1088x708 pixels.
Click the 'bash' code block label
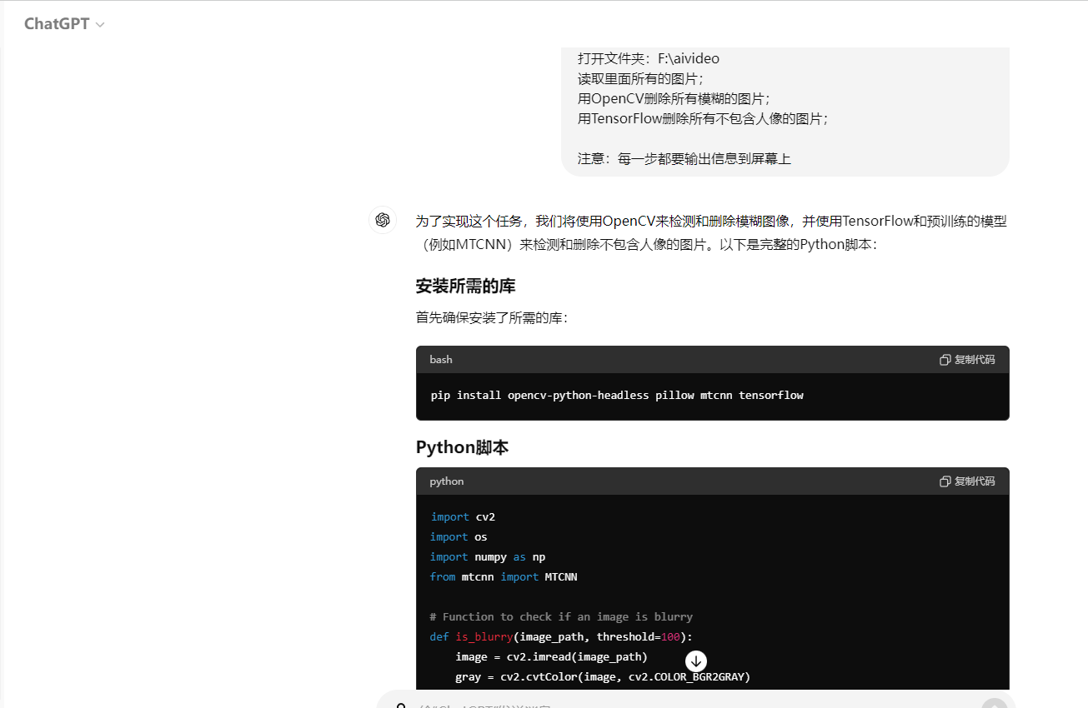tap(441, 360)
